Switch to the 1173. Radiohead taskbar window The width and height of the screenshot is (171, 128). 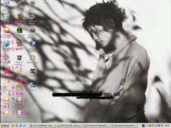[x=42, y=126]
